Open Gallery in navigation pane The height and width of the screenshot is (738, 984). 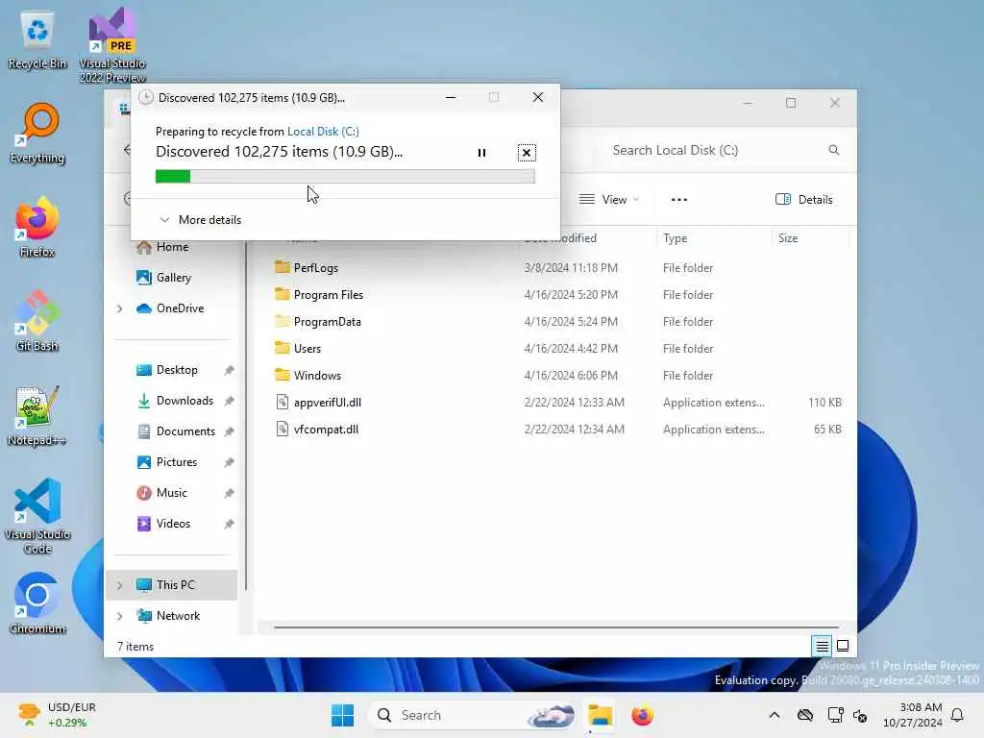point(173,278)
